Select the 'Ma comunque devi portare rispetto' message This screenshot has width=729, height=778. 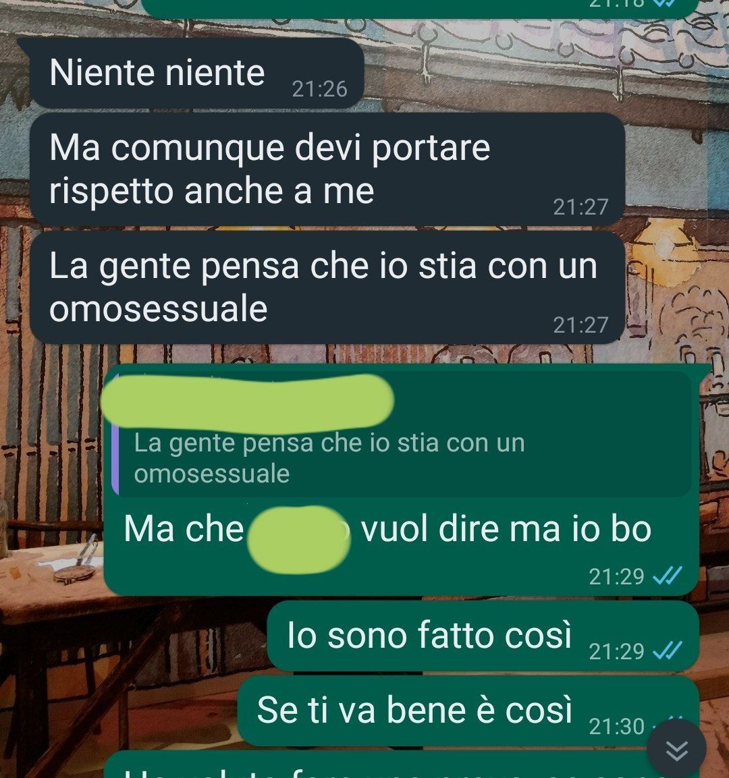coord(327,169)
